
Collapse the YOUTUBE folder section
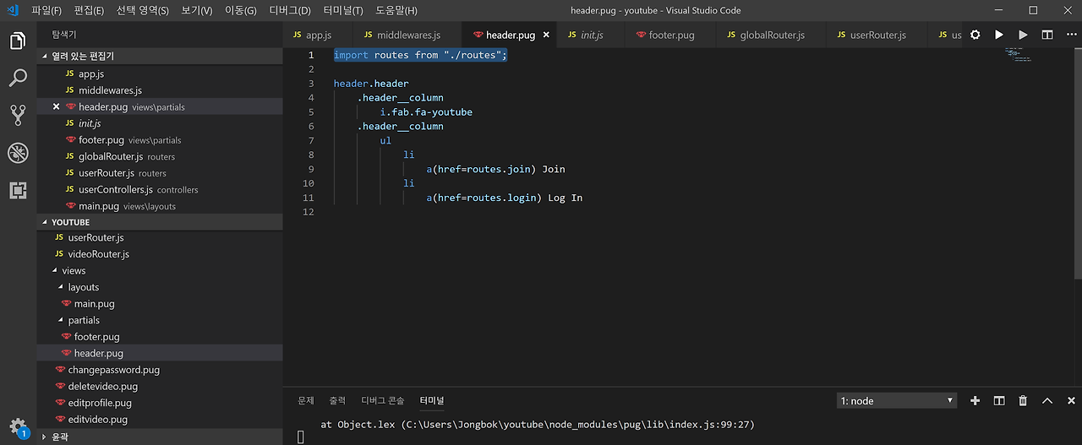pyautogui.click(x=160, y=222)
